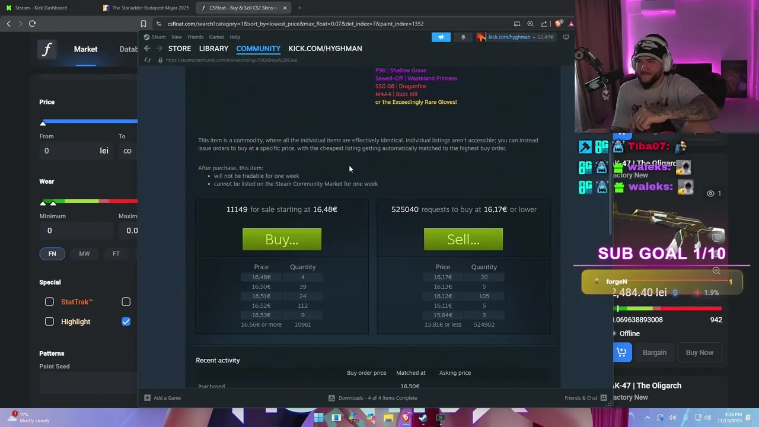This screenshot has width=759, height=427.
Task: Open File Explorer from the taskbar
Action: [x=388, y=418]
